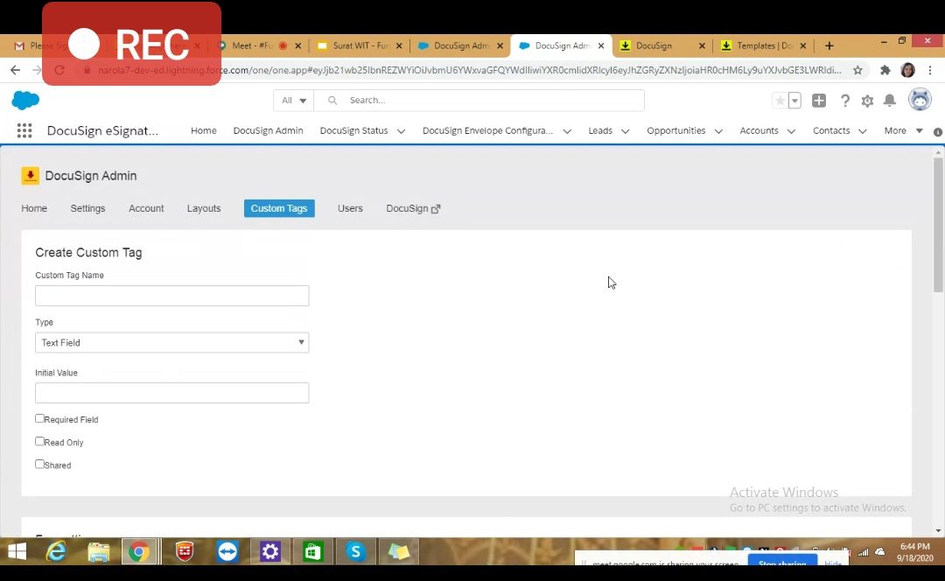Close the Surat WIT tab
This screenshot has height=581, width=945.
pos(399,45)
